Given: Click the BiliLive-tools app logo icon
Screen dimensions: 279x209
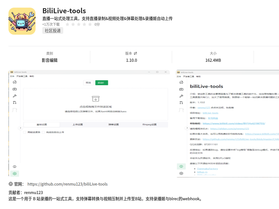Looking at the screenshot, I should click(x=22, y=21).
